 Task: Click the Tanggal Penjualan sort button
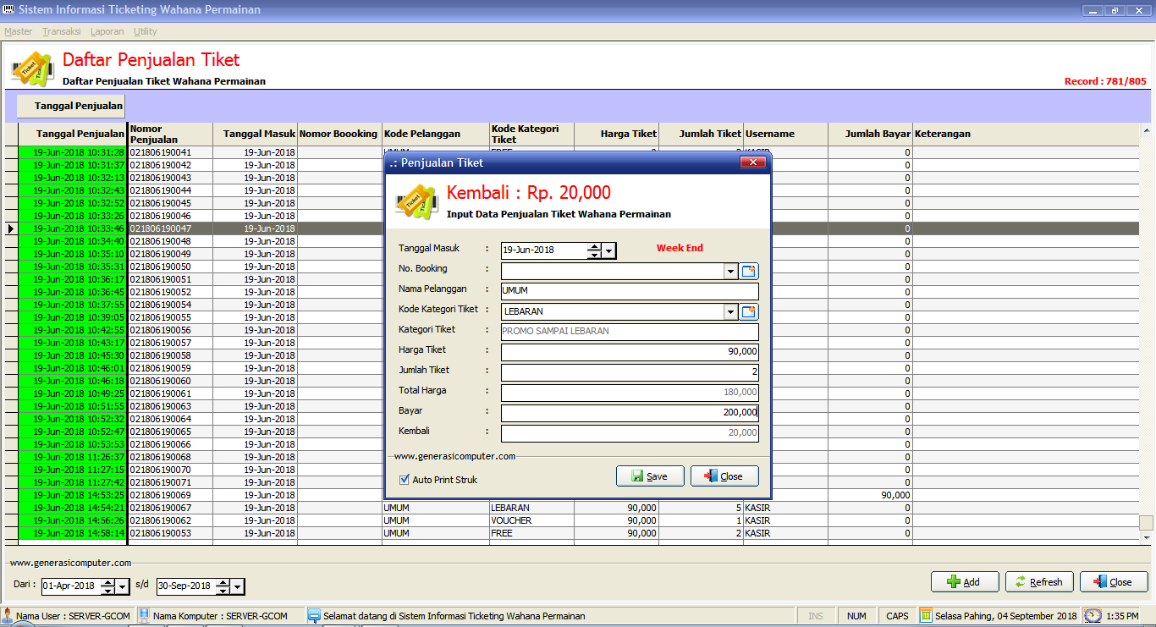[x=71, y=106]
